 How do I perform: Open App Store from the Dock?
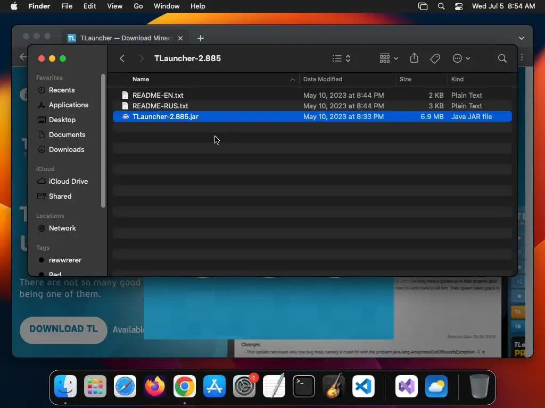(x=214, y=386)
